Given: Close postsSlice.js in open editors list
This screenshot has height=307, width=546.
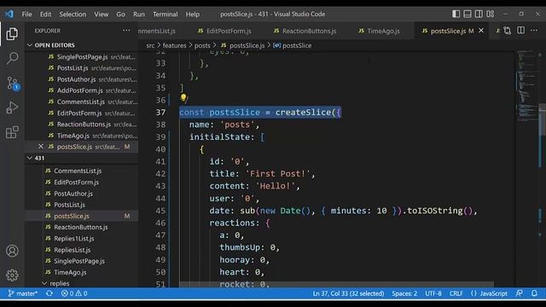Looking at the screenshot, I should point(41,147).
